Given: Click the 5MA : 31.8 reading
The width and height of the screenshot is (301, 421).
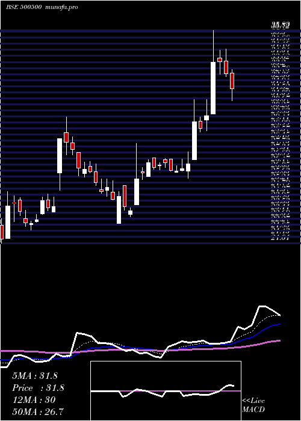Looking at the screenshot, I should tap(35, 376).
